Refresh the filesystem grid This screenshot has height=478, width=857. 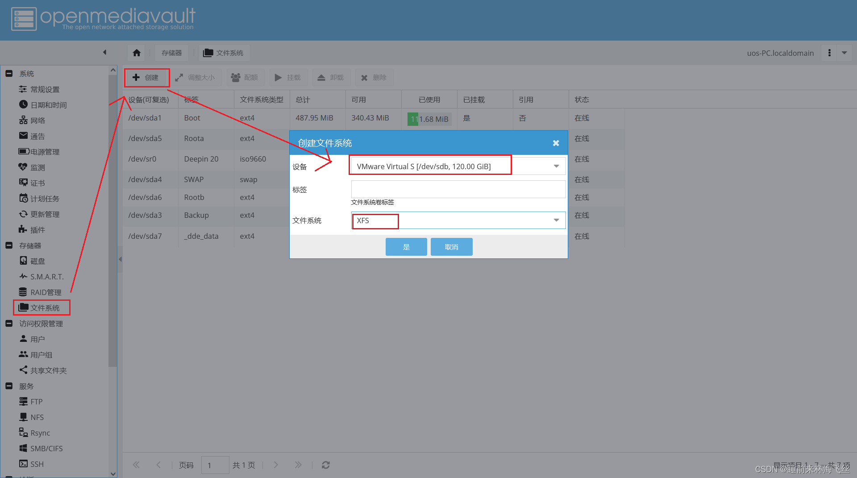[x=326, y=465]
